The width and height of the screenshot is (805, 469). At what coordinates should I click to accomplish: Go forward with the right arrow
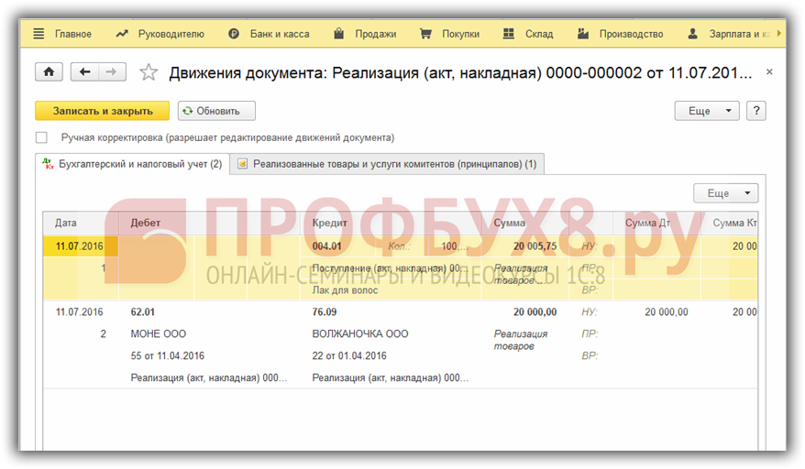pos(112,71)
